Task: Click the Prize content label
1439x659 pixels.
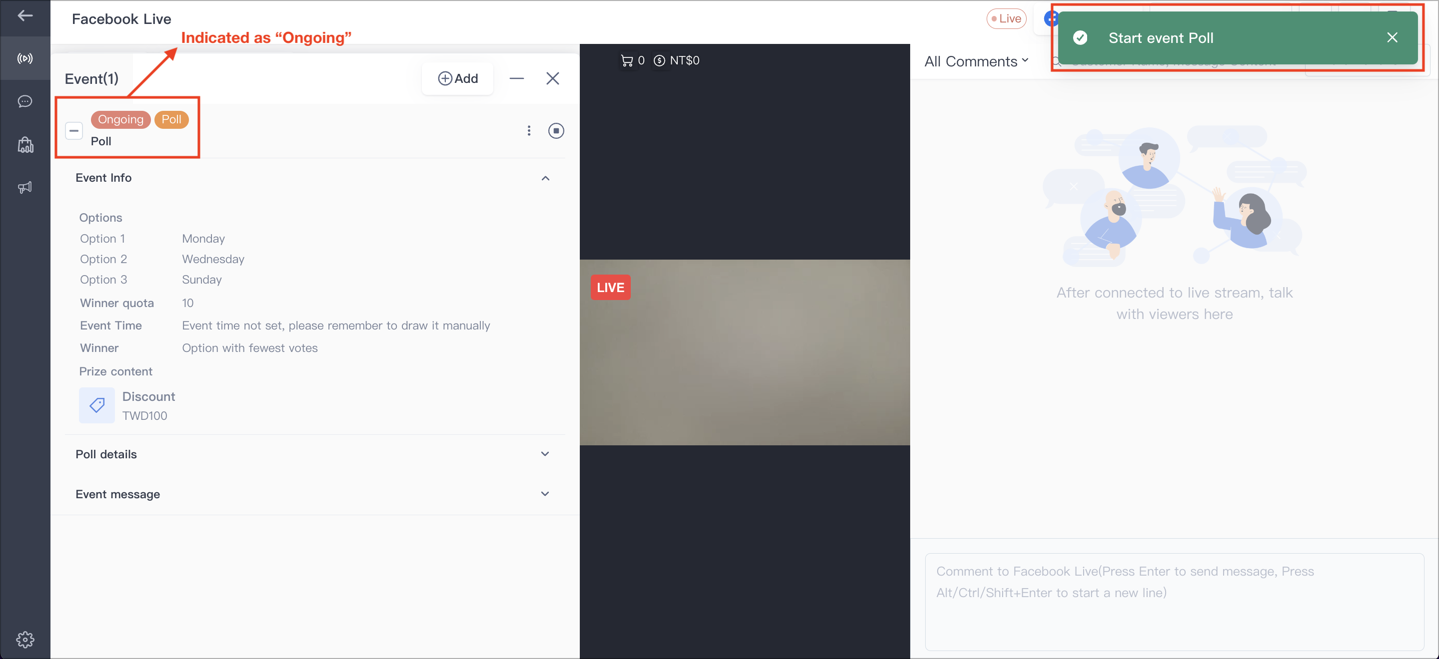Action: point(115,371)
